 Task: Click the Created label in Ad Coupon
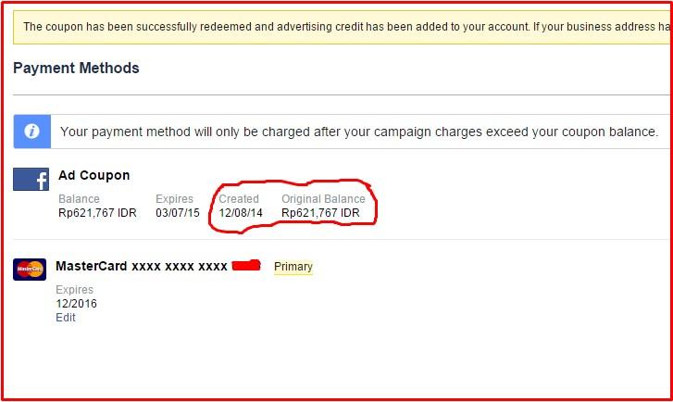(x=239, y=199)
